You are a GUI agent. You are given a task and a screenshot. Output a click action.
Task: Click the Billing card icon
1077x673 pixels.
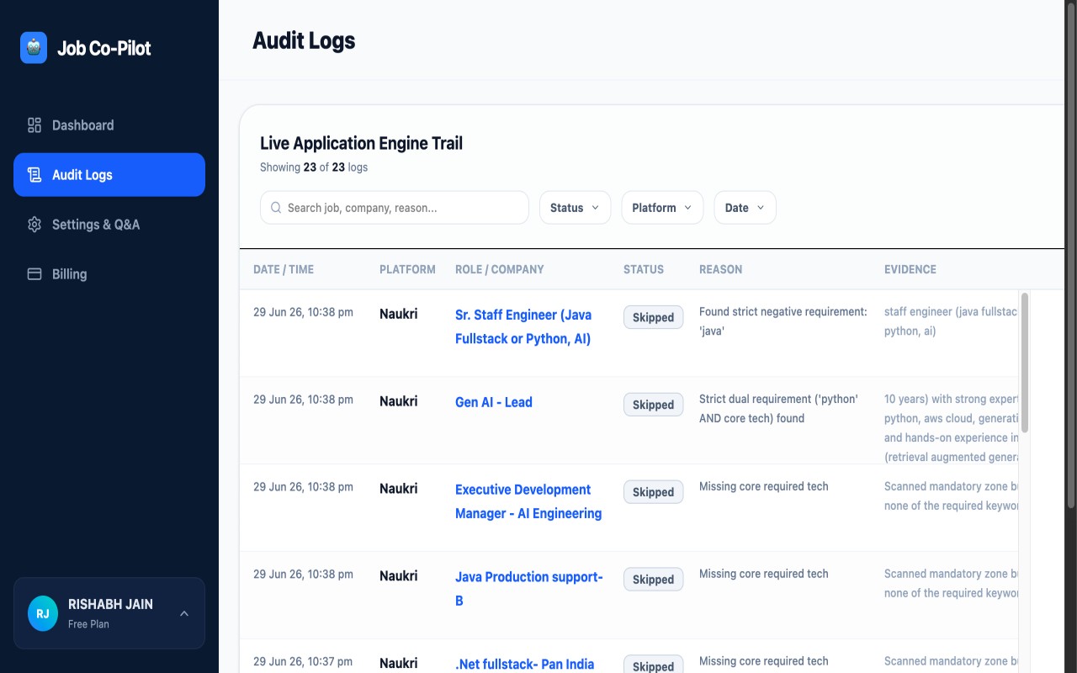(x=34, y=274)
